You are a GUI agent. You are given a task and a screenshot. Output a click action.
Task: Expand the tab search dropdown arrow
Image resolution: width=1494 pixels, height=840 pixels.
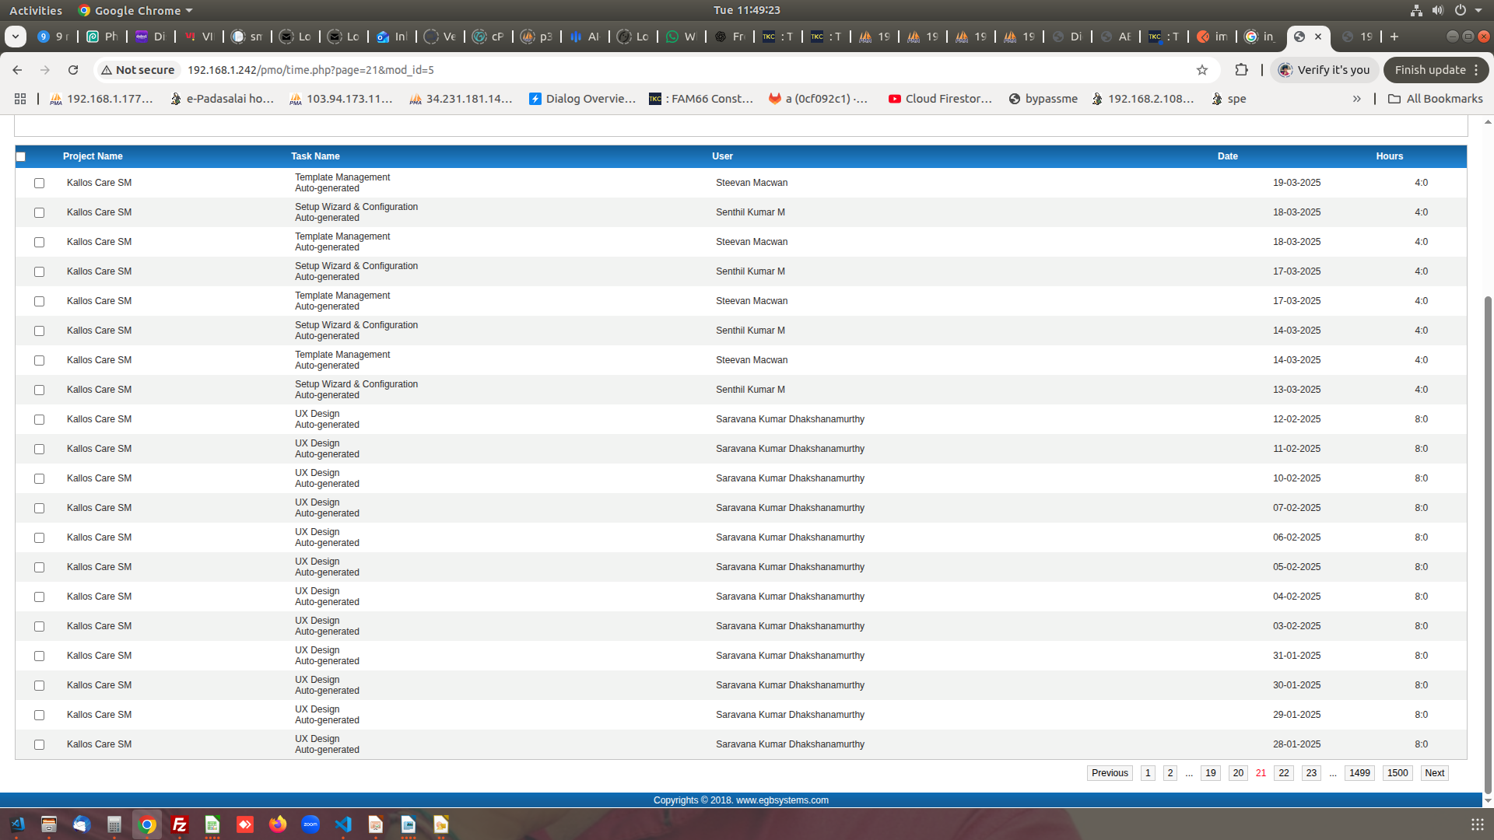(x=15, y=37)
